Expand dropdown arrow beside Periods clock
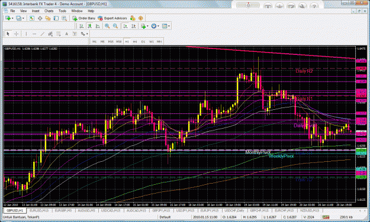This screenshot has width=370, height=222. [x=158, y=26]
